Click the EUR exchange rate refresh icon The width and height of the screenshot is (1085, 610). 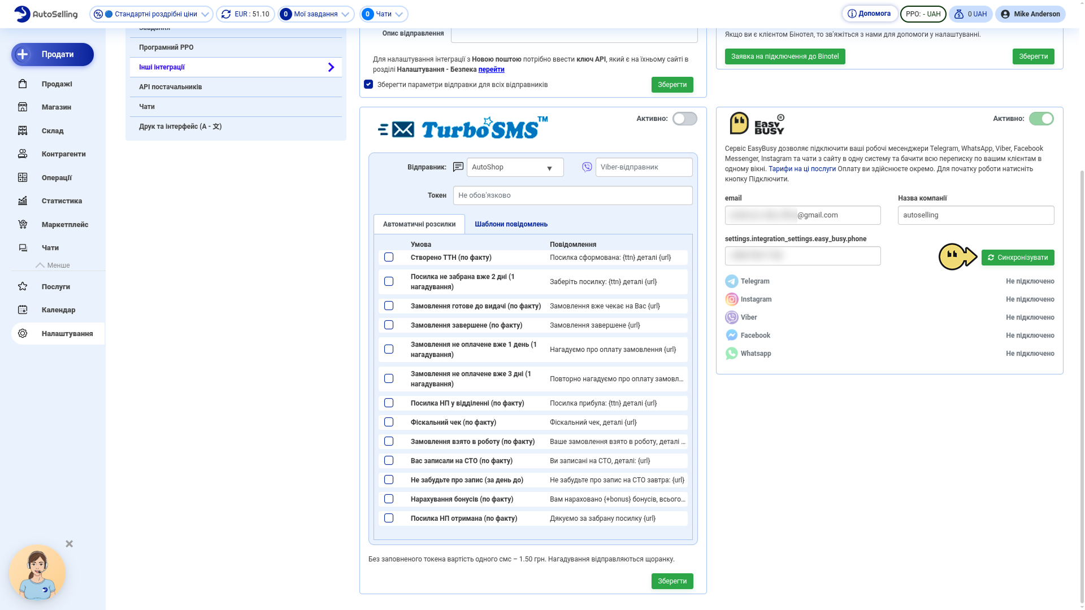[226, 14]
